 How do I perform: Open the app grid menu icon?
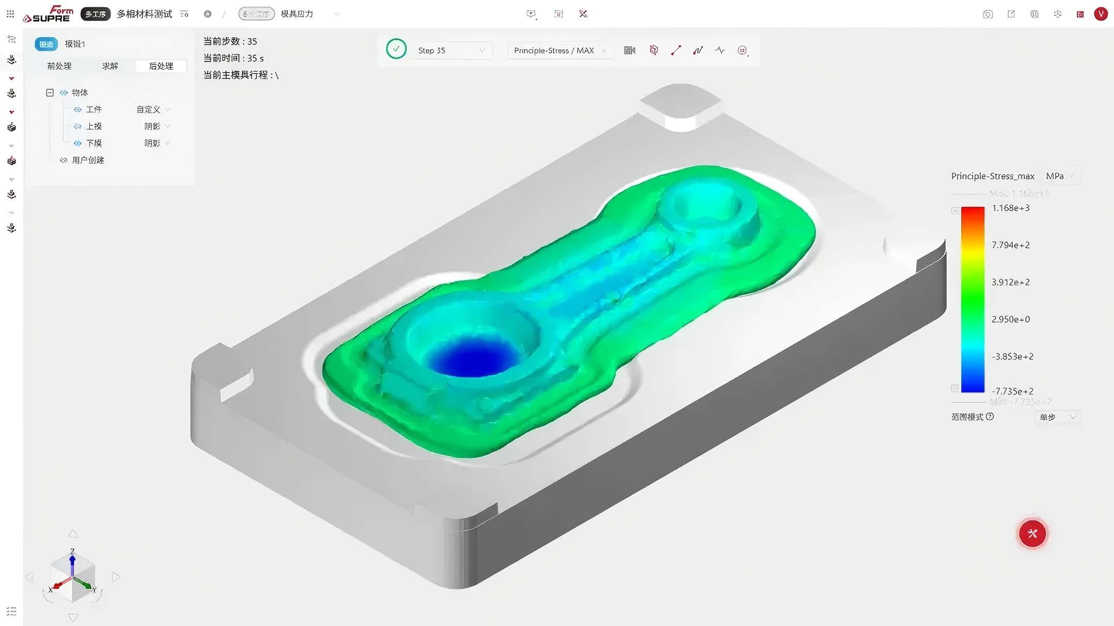[10, 14]
